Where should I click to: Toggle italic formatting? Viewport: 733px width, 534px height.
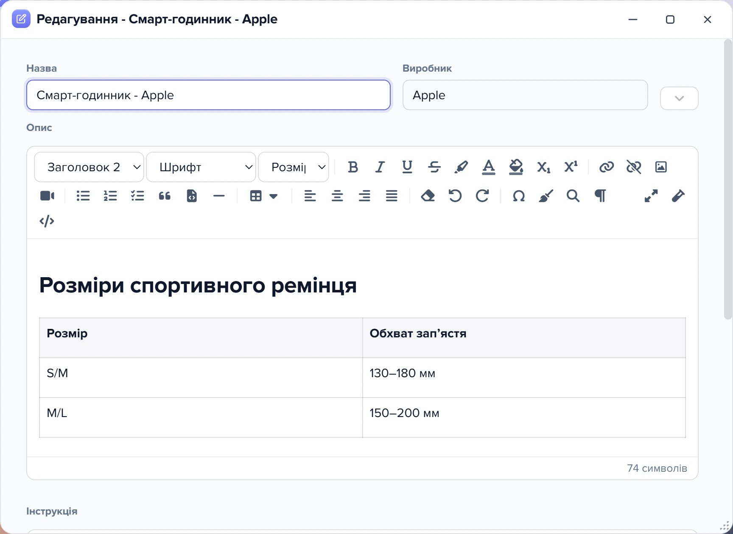pyautogui.click(x=380, y=167)
